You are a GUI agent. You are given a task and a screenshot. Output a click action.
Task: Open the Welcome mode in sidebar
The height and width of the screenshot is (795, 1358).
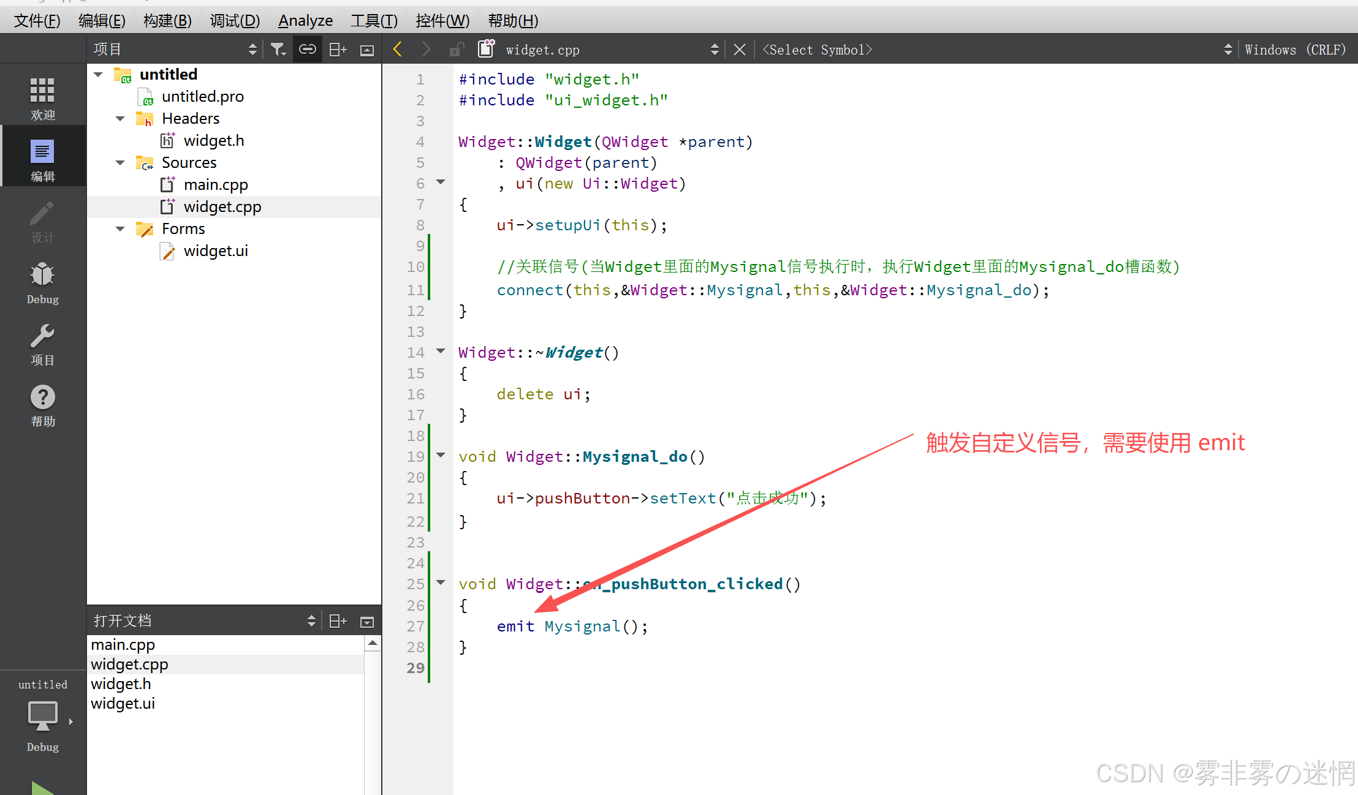tap(42, 97)
